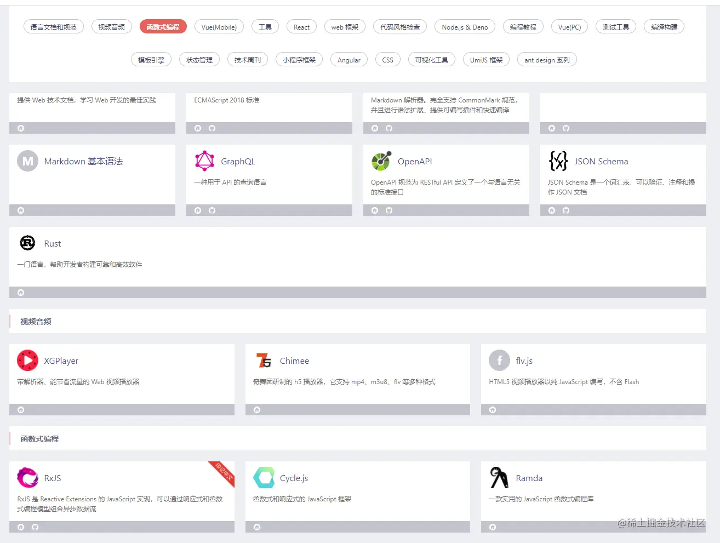720x543 pixels.
Task: Open homepage icon on Ramda card
Action: [493, 527]
